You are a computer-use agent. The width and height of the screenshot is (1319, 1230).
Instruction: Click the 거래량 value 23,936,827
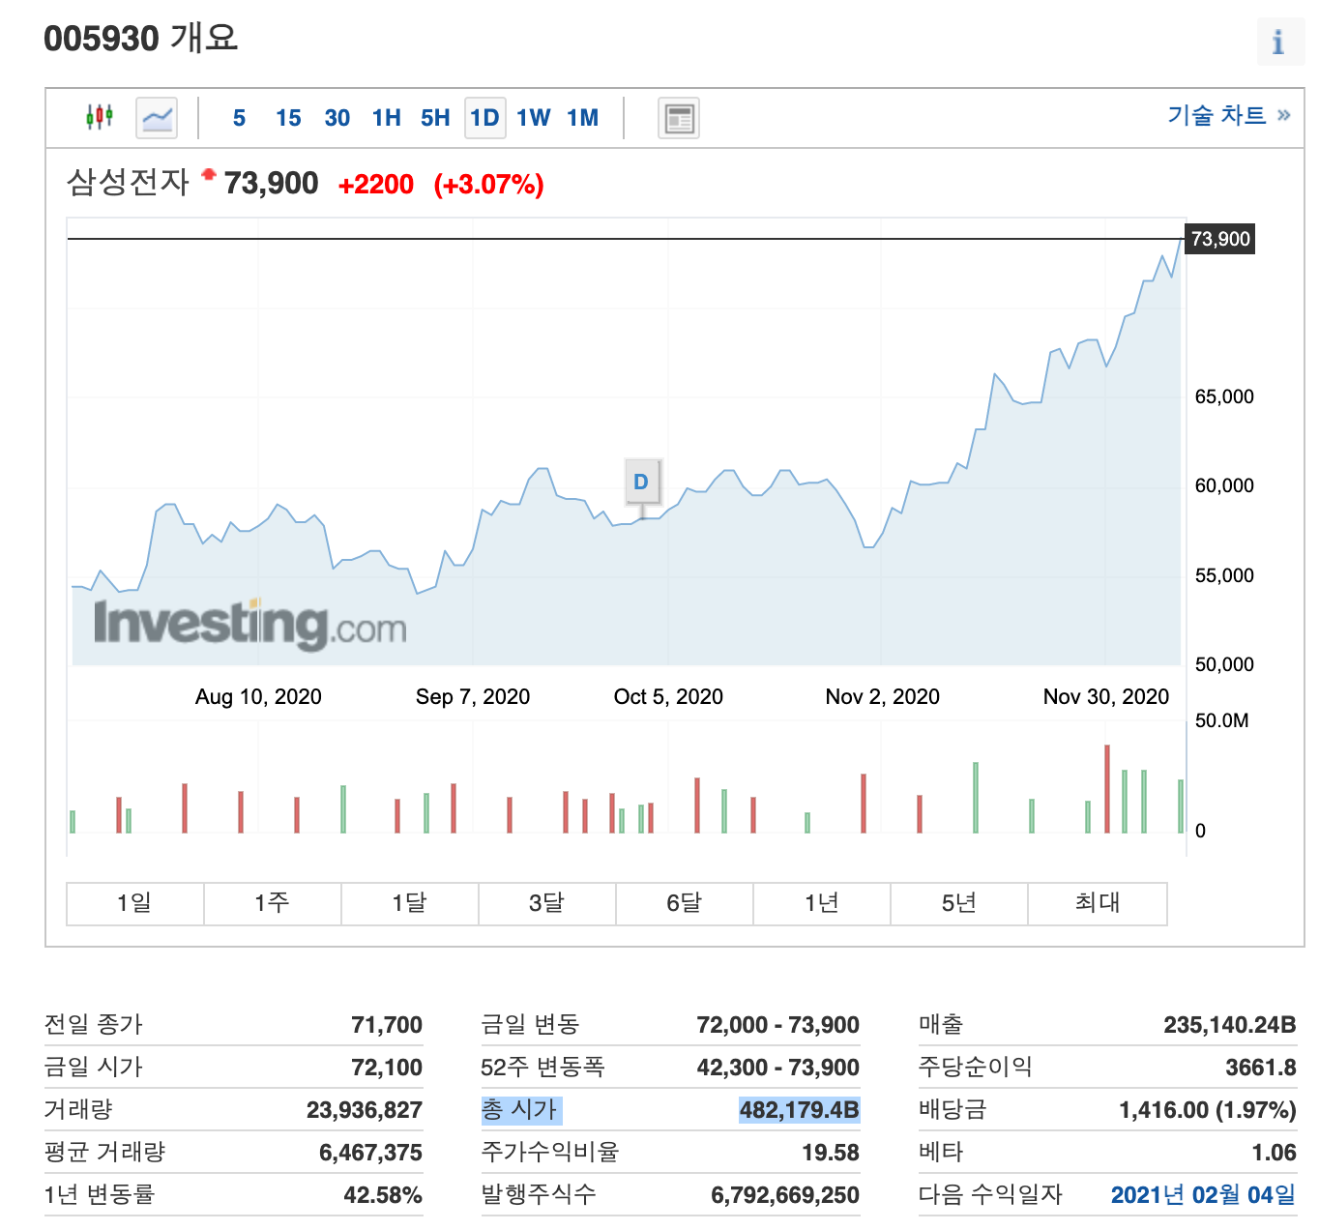pos(365,1110)
